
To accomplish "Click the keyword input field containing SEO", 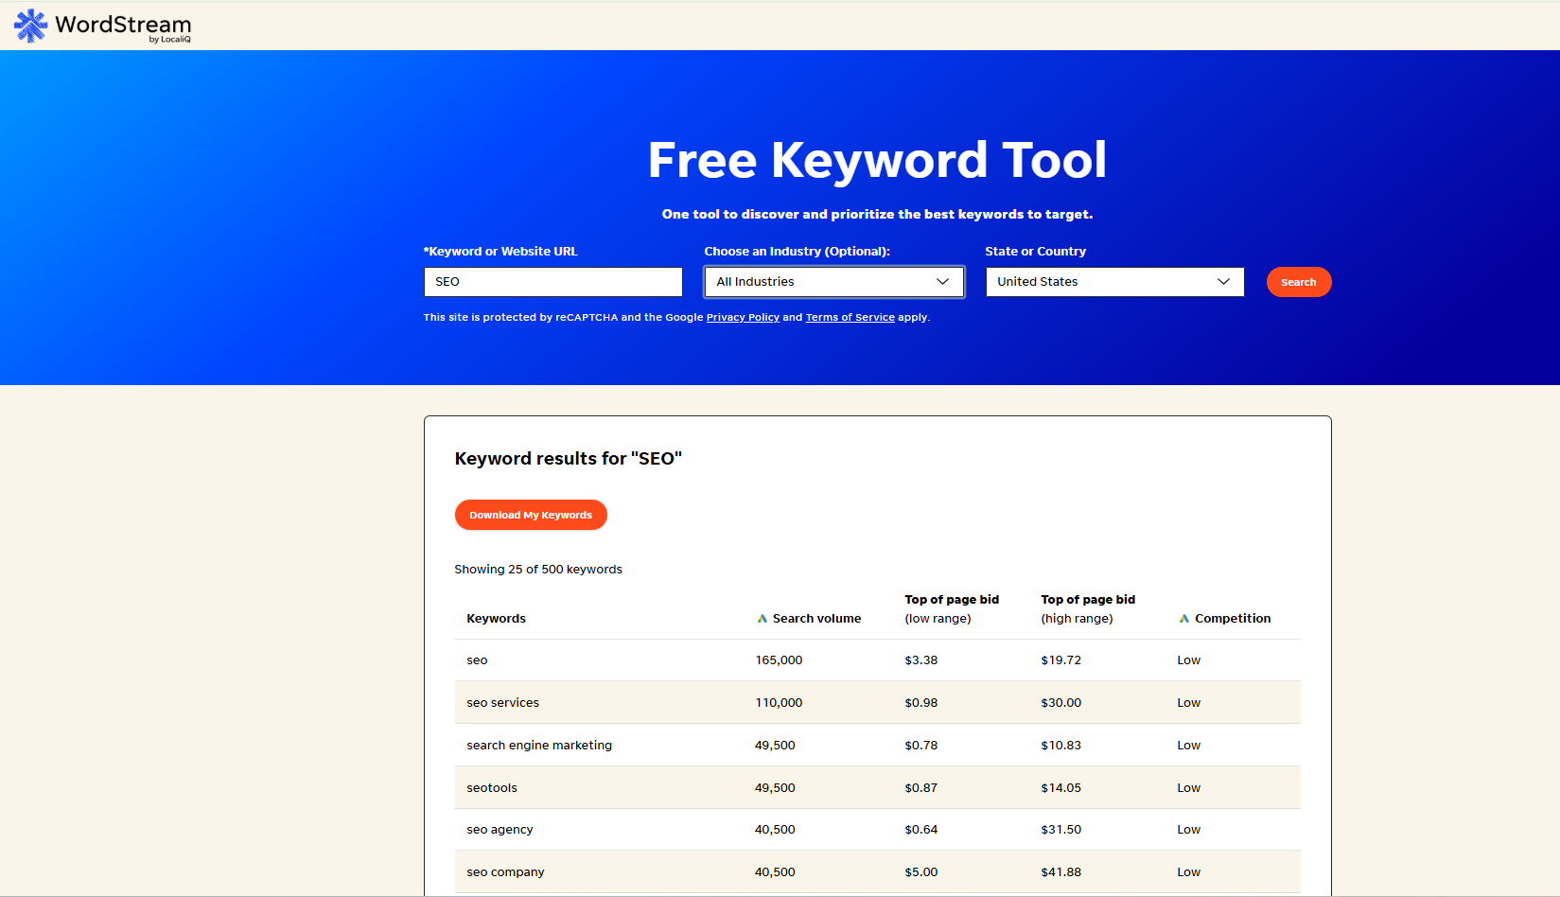I will coord(552,281).
